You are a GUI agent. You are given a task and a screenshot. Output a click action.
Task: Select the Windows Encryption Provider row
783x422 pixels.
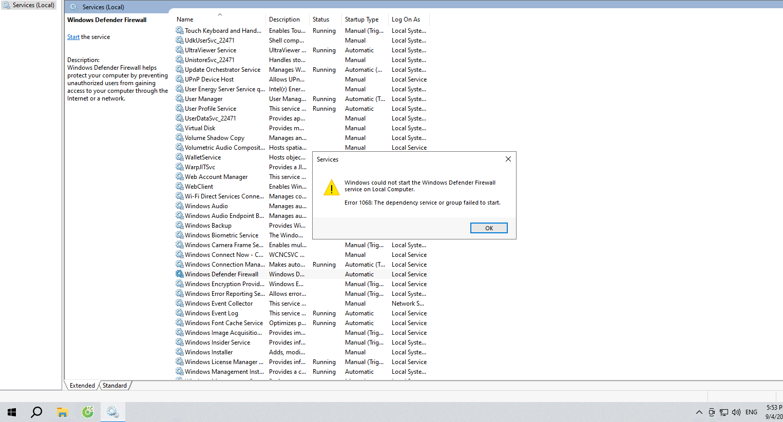(x=302, y=284)
